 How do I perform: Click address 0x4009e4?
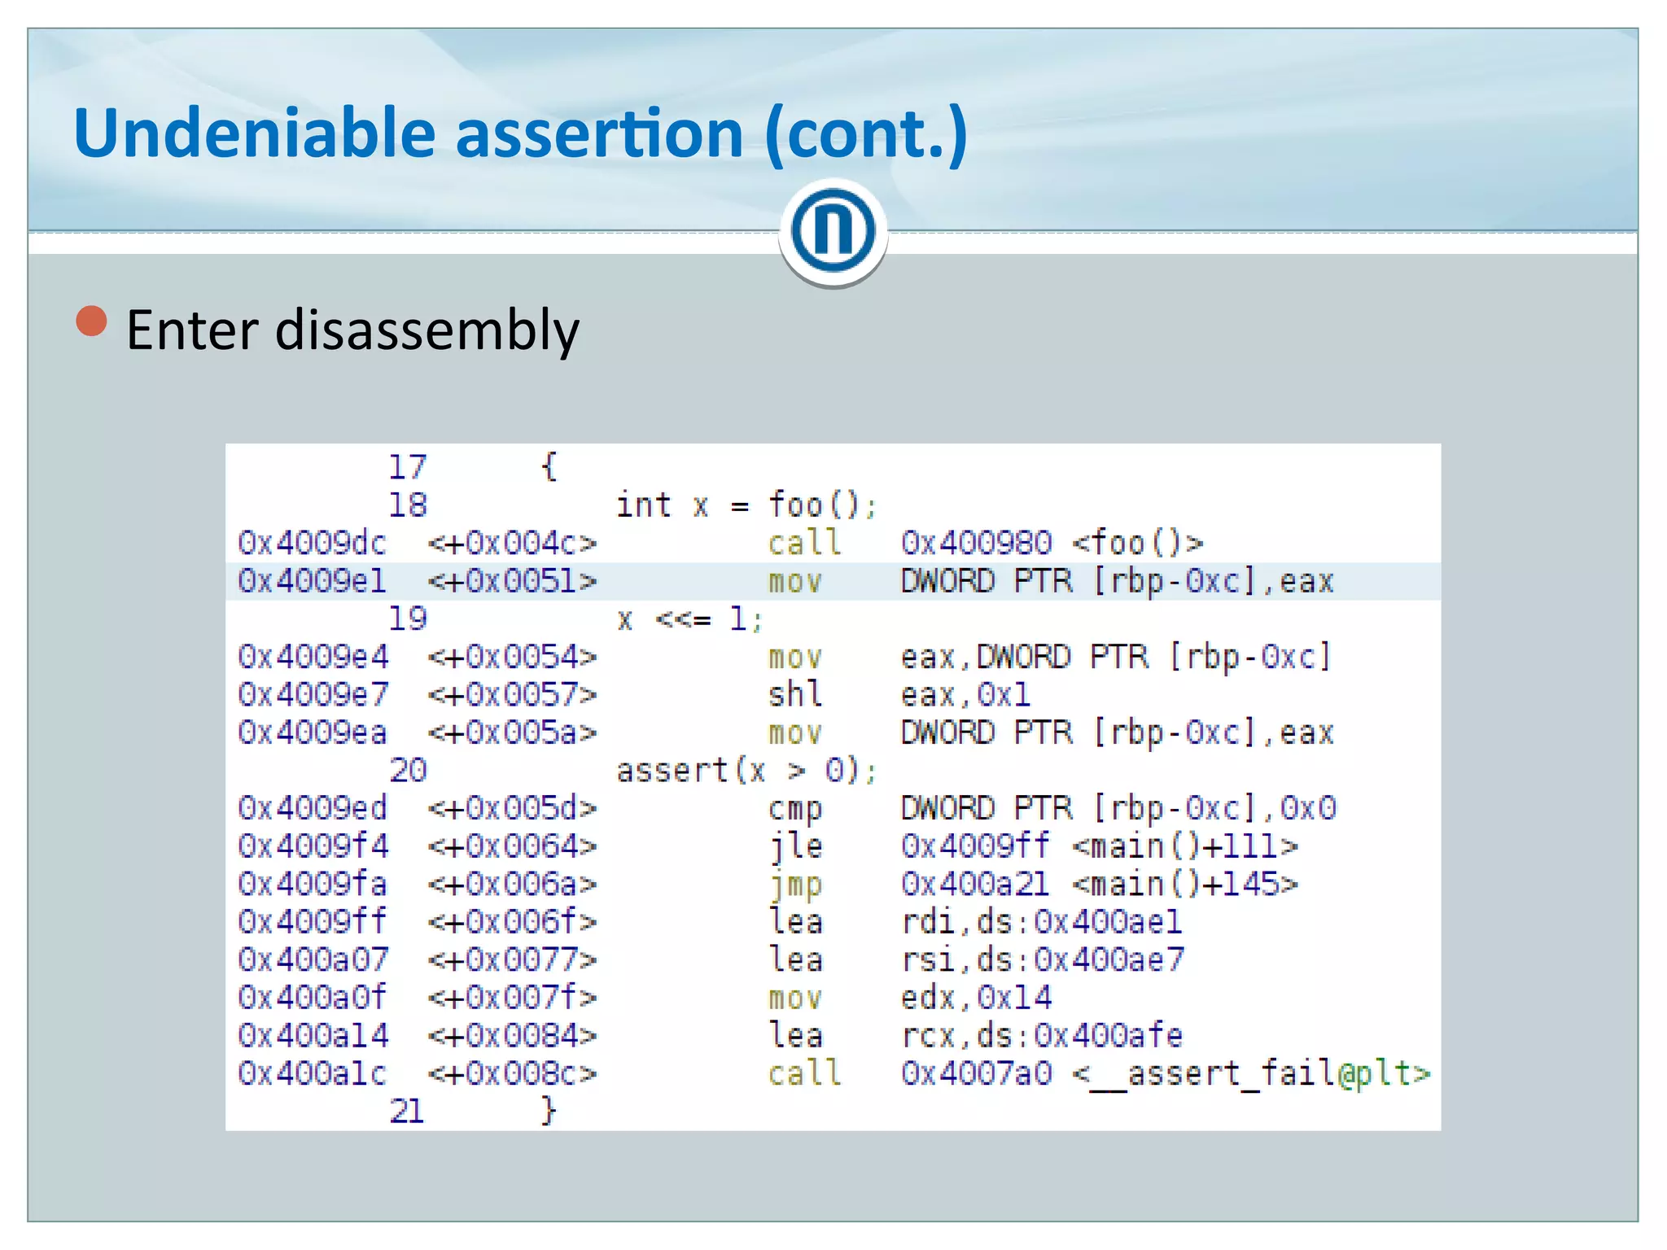pos(313,657)
